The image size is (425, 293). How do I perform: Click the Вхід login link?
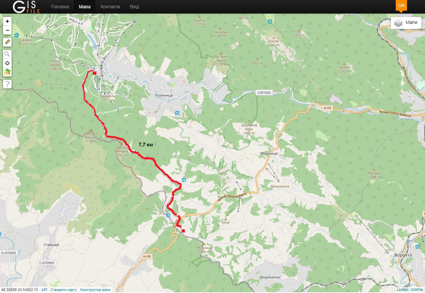click(134, 7)
